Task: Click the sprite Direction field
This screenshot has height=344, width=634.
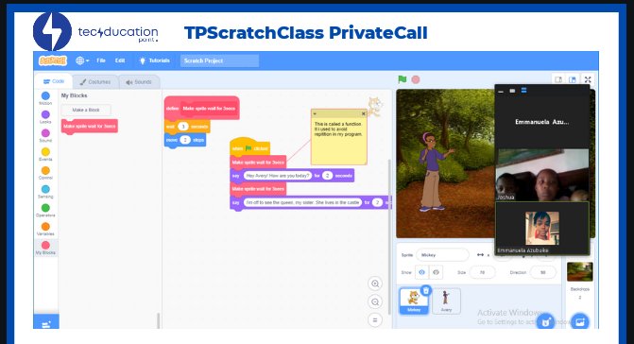Action: pyautogui.click(x=543, y=272)
